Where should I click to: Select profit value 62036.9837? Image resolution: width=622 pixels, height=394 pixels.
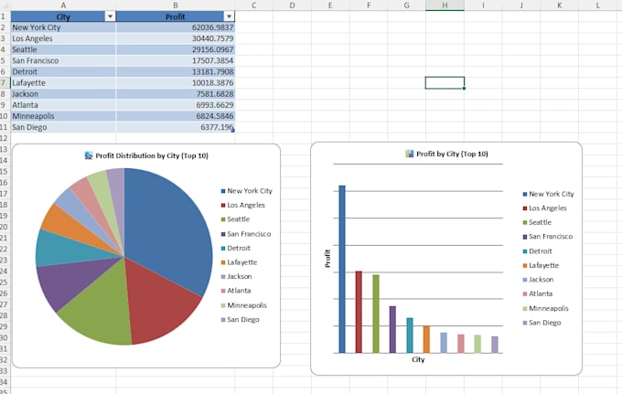176,27
